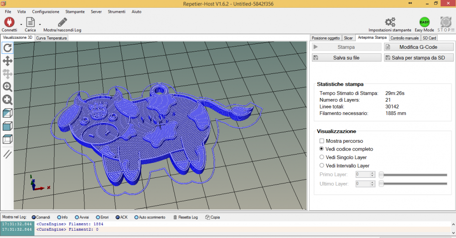456x238 pixels.
Task: Switch to the Slicer tab
Action: coord(348,38)
